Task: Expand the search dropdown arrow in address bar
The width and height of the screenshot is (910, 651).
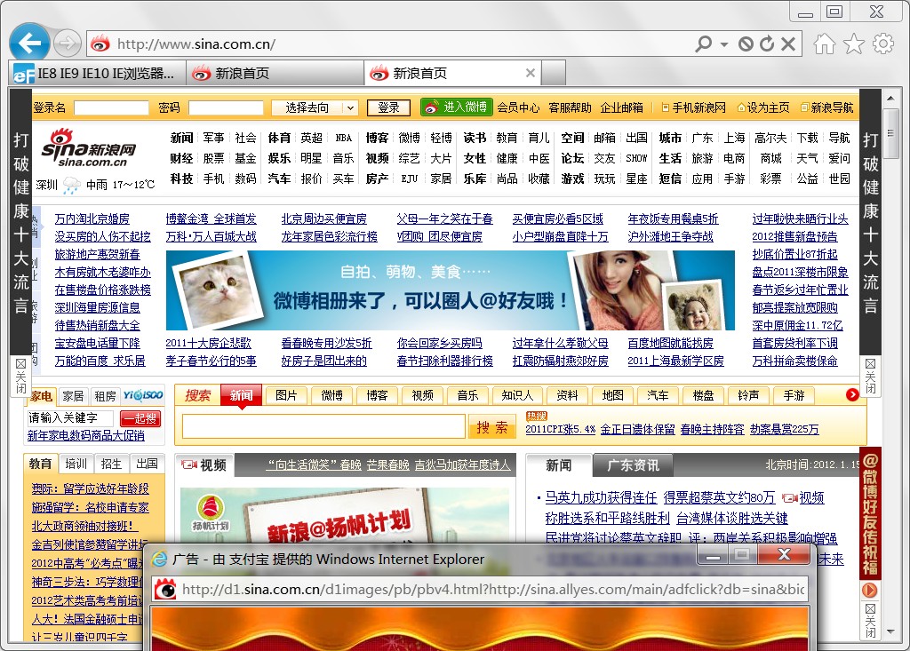Action: [x=723, y=44]
